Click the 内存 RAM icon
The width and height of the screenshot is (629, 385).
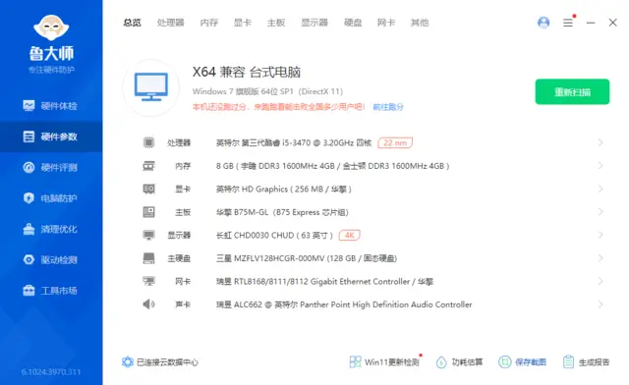coord(148,166)
